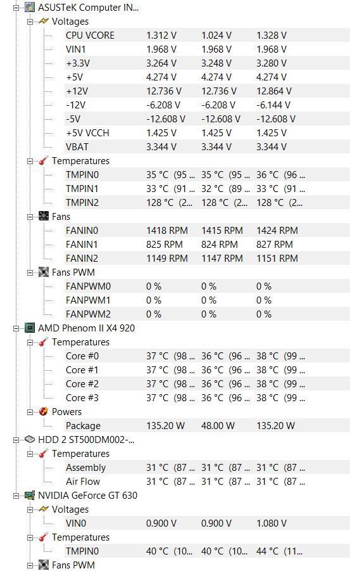This screenshot has height=571, width=350.
Task: Select the Core #2 temperature row
Action: tap(207, 384)
